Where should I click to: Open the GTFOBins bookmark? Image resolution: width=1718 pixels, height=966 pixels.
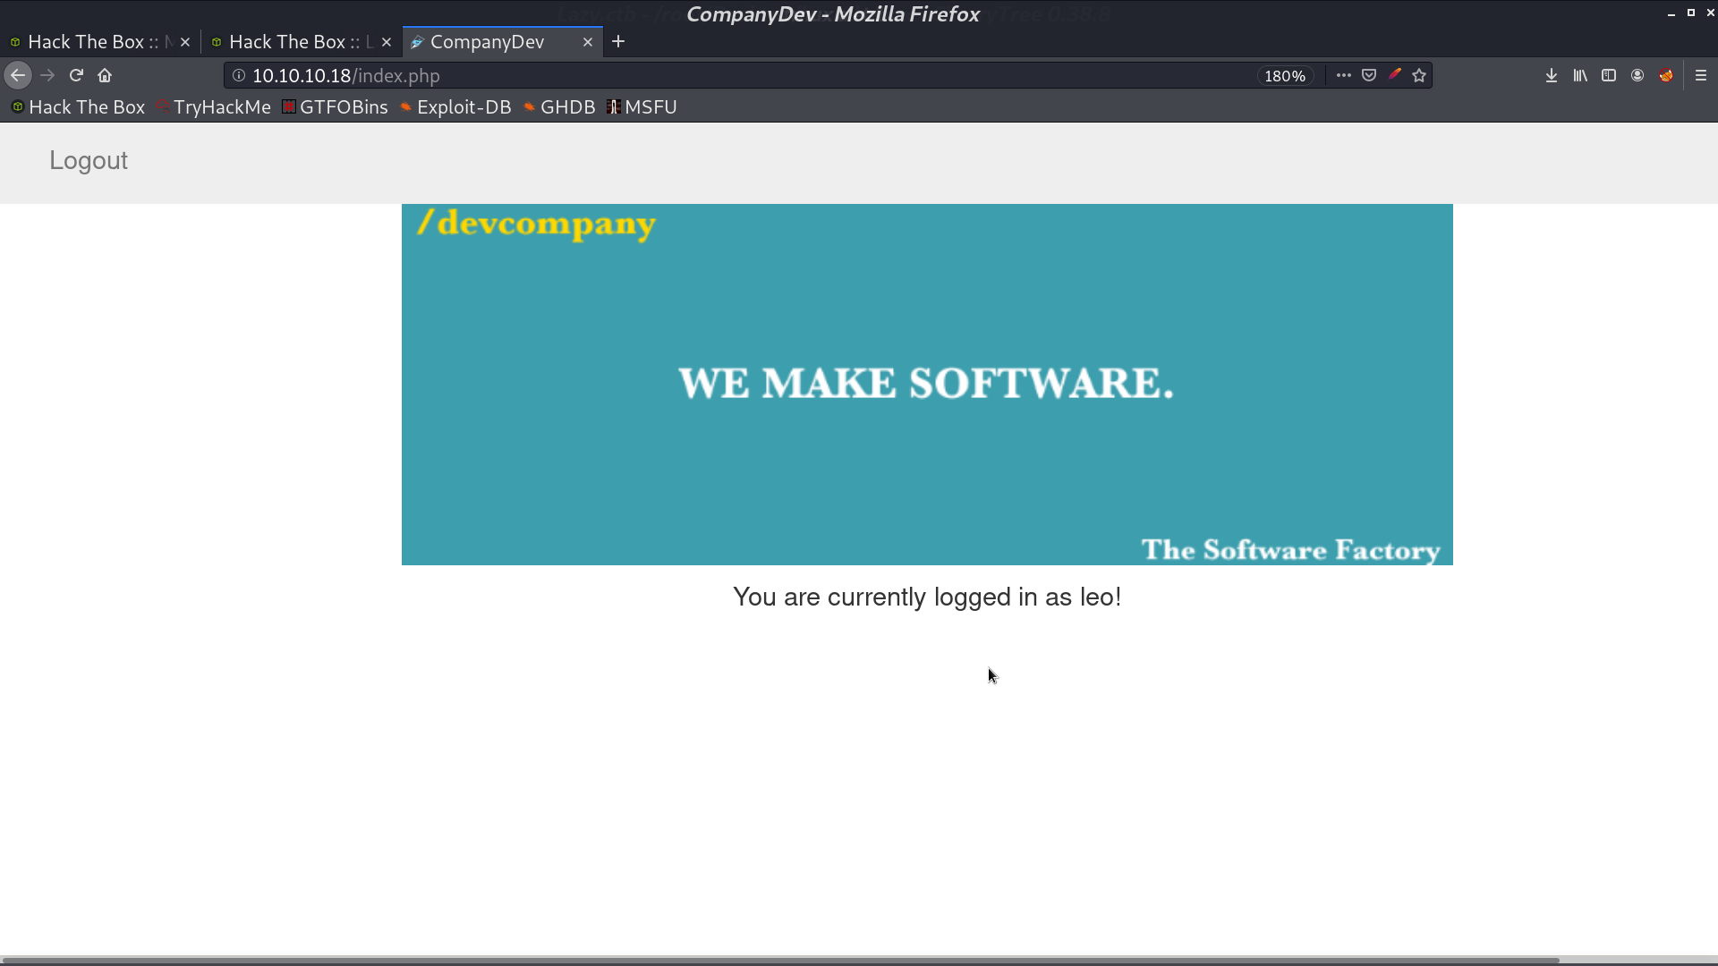(x=336, y=107)
